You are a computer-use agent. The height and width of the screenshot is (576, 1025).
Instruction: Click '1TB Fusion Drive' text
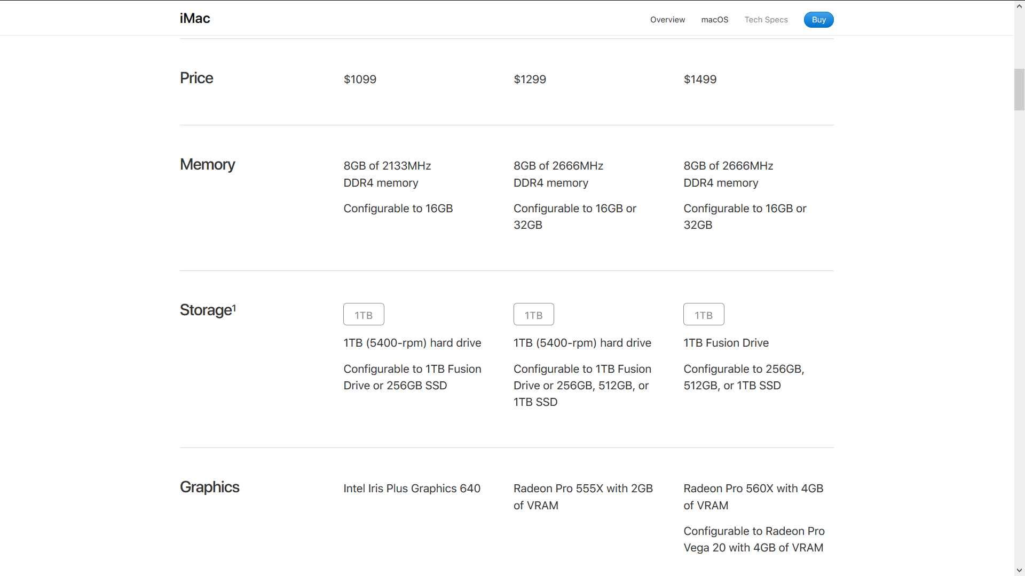coord(726,343)
